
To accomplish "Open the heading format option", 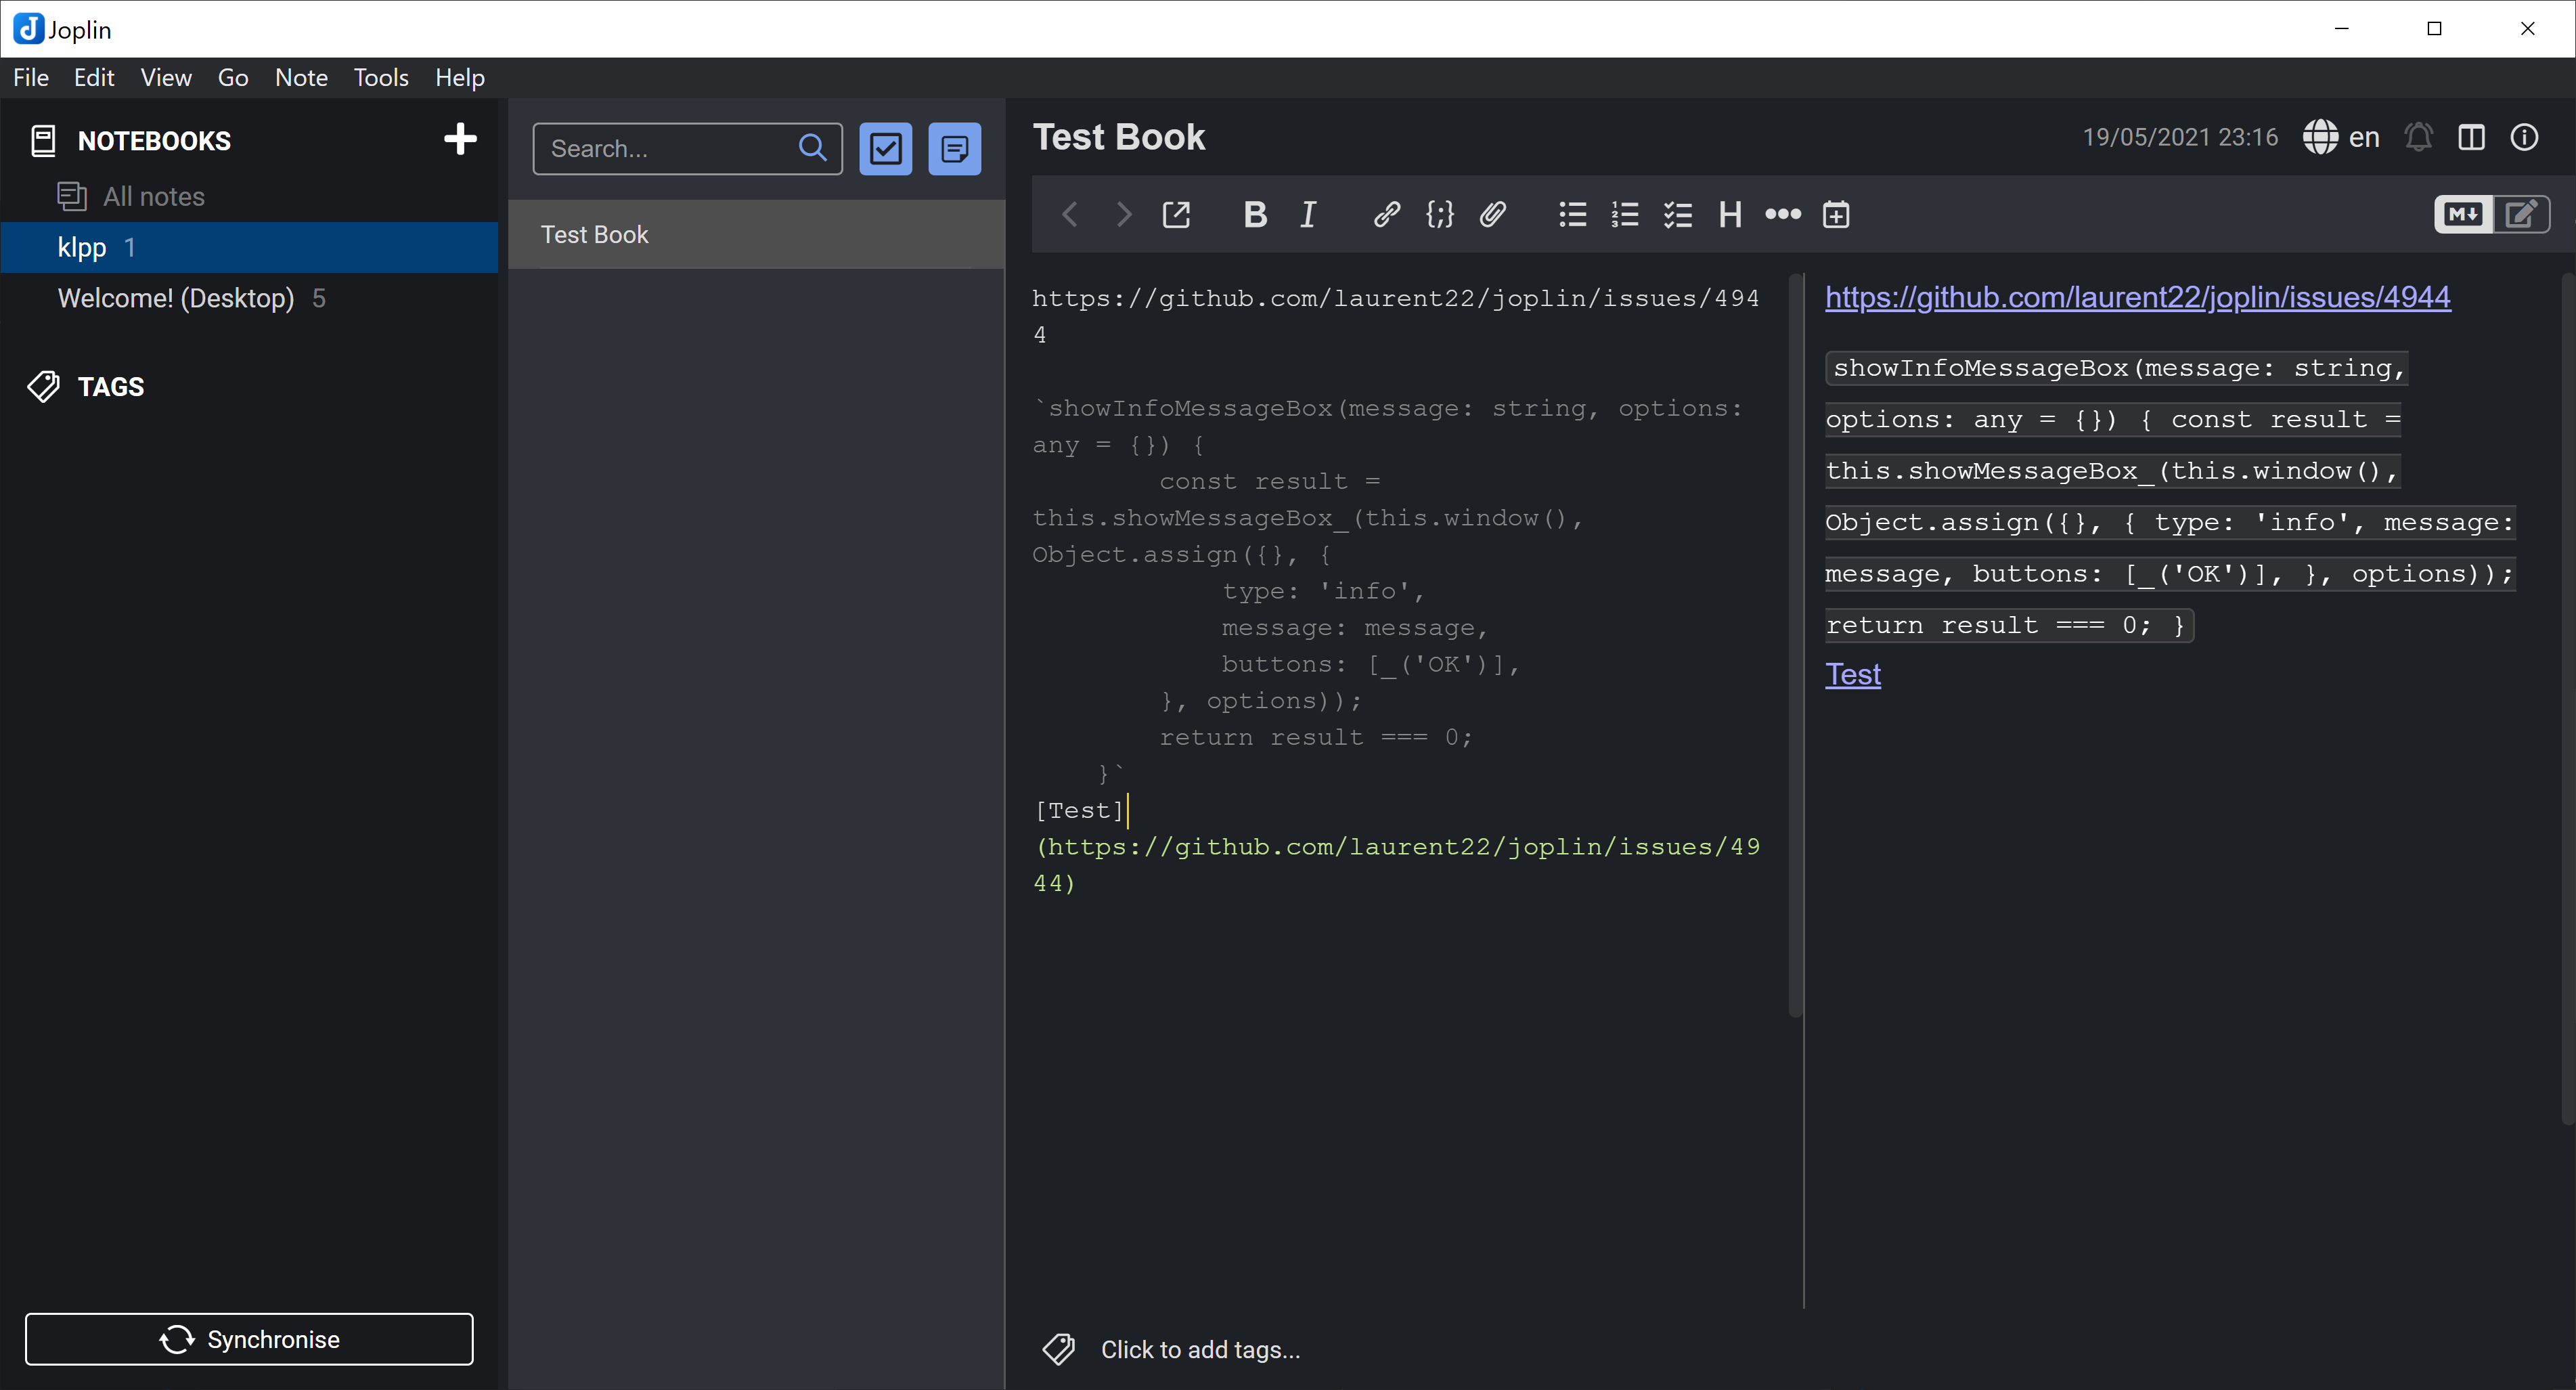I will 1730,214.
